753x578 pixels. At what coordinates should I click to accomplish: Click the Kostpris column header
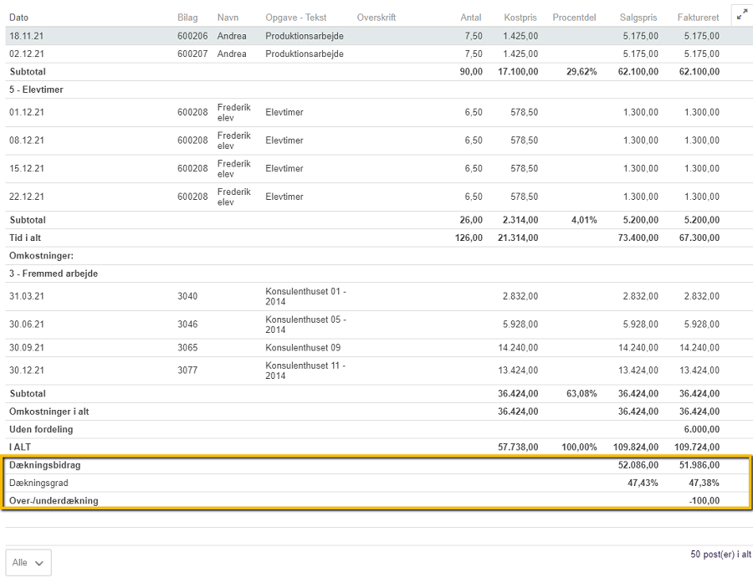tap(520, 18)
